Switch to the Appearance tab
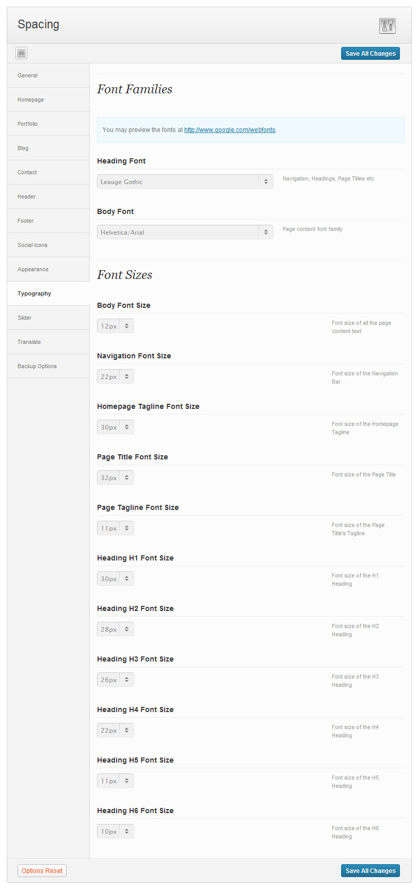This screenshot has width=418, height=891. 48,269
